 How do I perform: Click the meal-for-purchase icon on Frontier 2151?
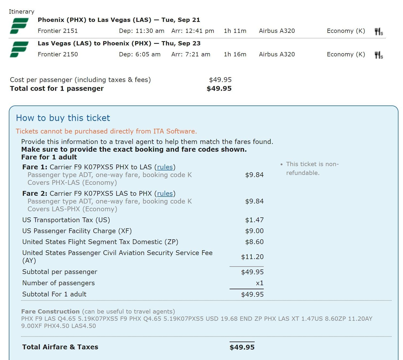pos(378,32)
